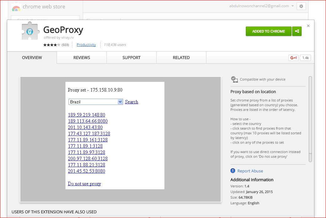Click the 118,436 users text
Viewport: 326px width, 218px height.
(x=115, y=45)
